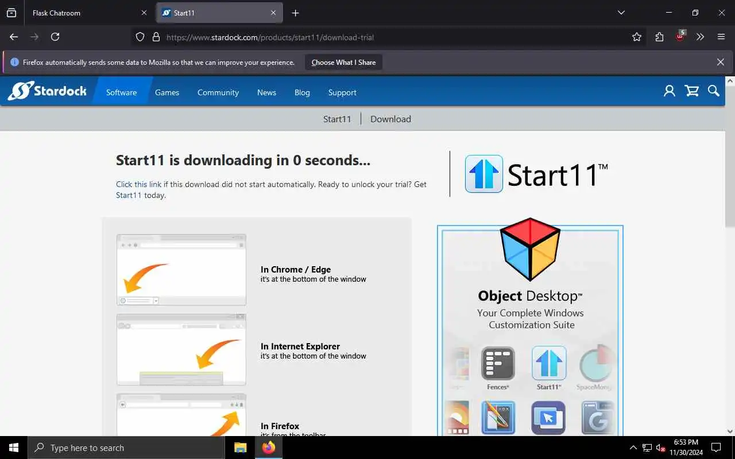Open the Firefox View icon
The width and height of the screenshot is (735, 459).
(11, 13)
